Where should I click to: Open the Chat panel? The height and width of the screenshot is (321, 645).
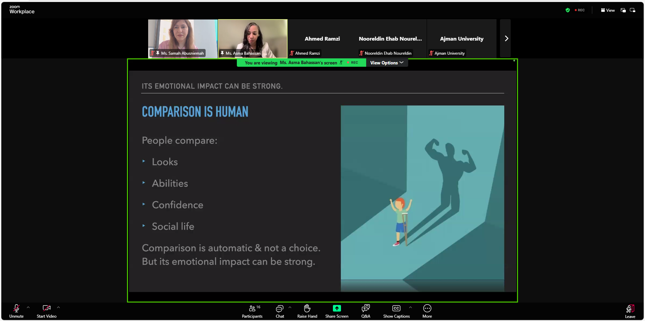click(279, 311)
